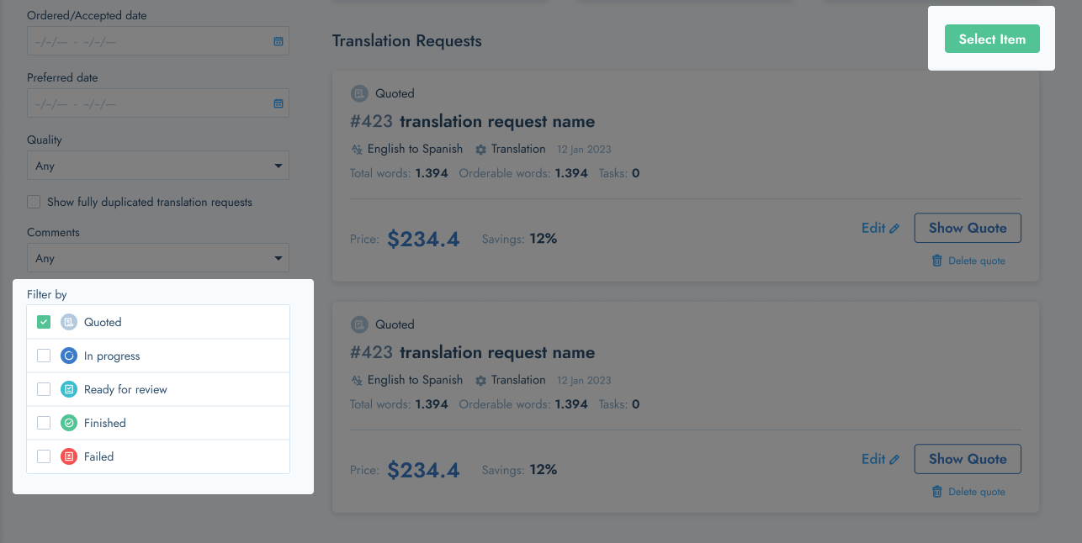The image size is (1082, 543).
Task: Click the green Finished status icon
Action: click(x=69, y=423)
